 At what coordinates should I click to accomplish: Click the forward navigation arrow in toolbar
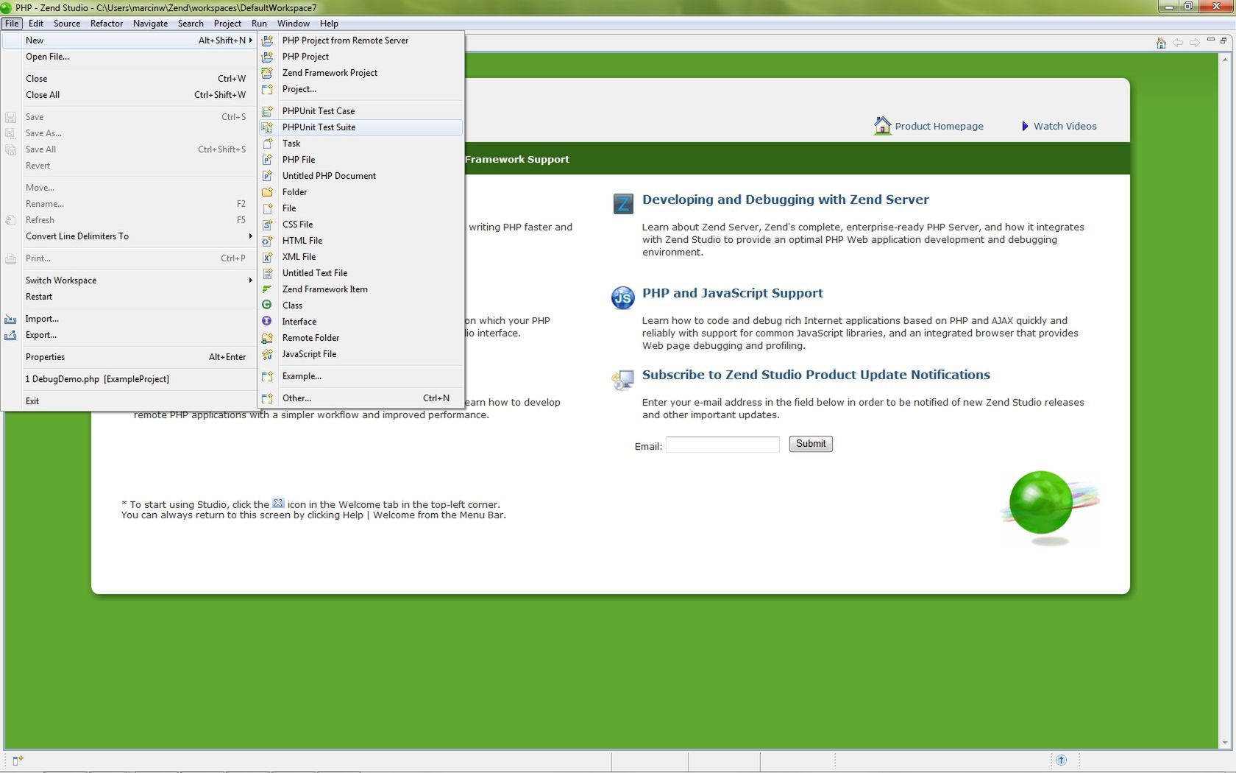tap(1194, 43)
